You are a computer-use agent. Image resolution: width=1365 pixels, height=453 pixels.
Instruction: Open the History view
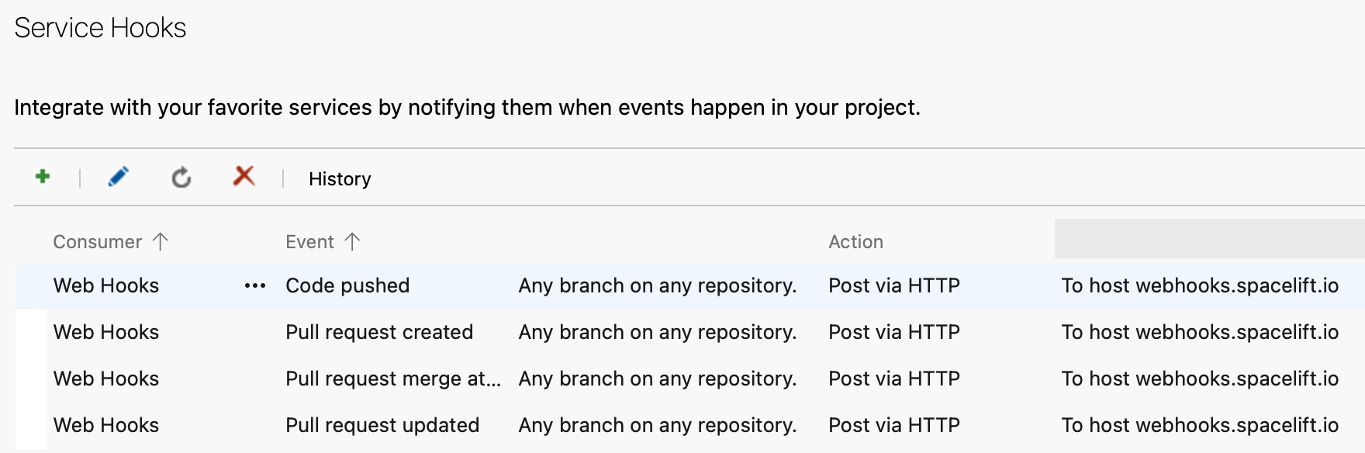point(340,179)
